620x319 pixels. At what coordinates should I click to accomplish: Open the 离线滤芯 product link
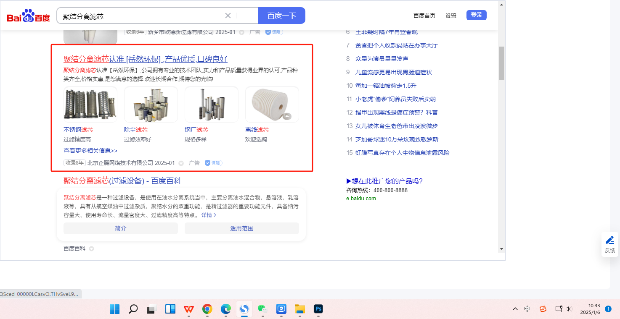[257, 130]
